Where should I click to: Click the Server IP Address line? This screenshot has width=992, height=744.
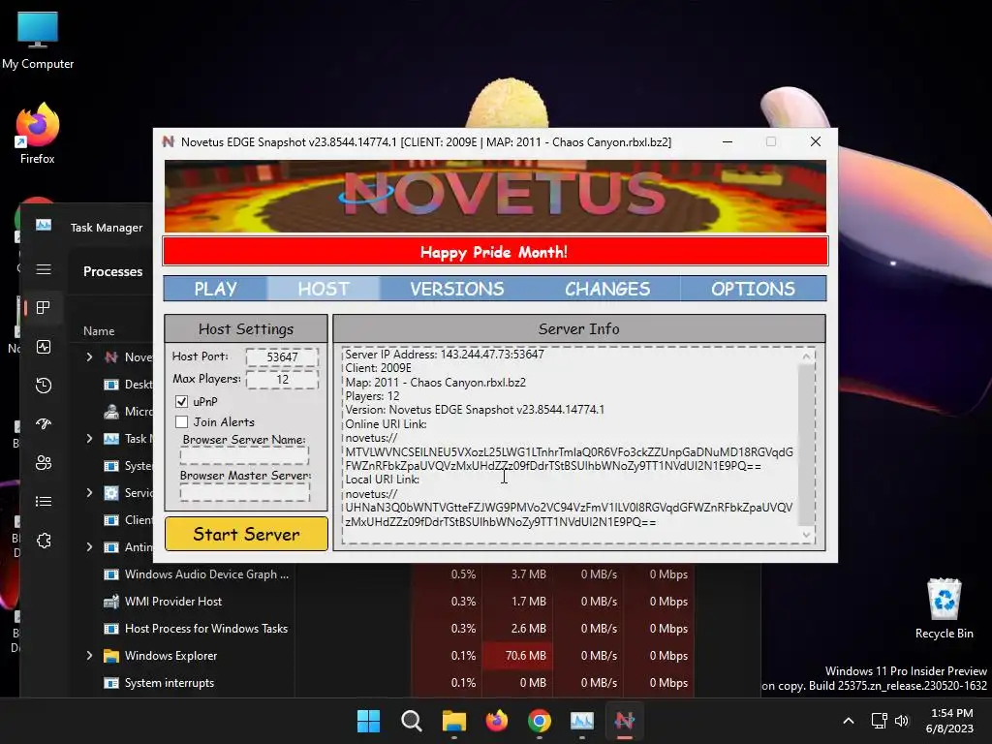pos(444,355)
